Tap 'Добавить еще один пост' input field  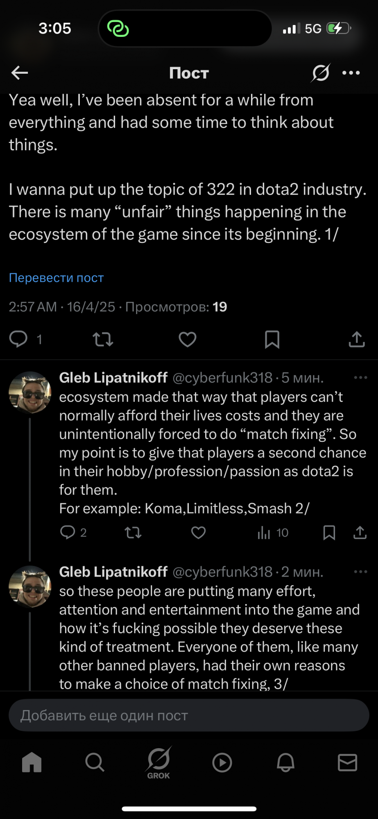coord(189,715)
